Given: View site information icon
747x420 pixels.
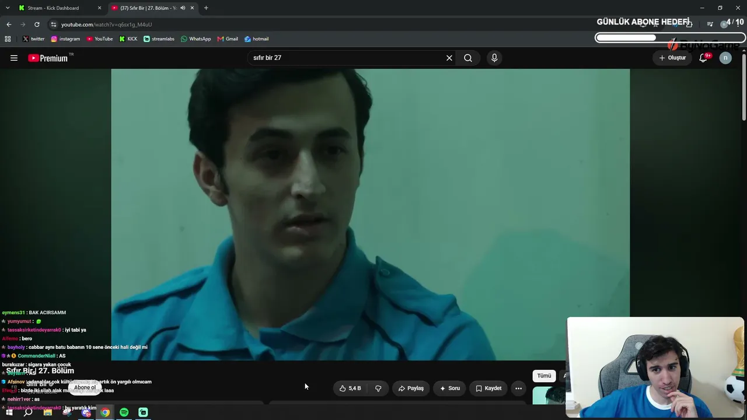Looking at the screenshot, I should 54,24.
